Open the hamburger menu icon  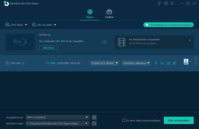(x=172, y=3)
